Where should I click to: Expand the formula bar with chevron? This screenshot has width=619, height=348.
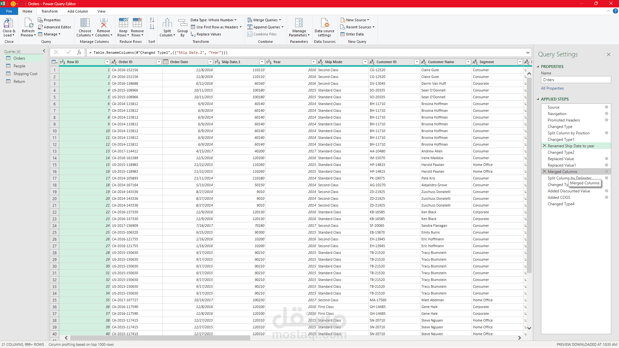528,53
